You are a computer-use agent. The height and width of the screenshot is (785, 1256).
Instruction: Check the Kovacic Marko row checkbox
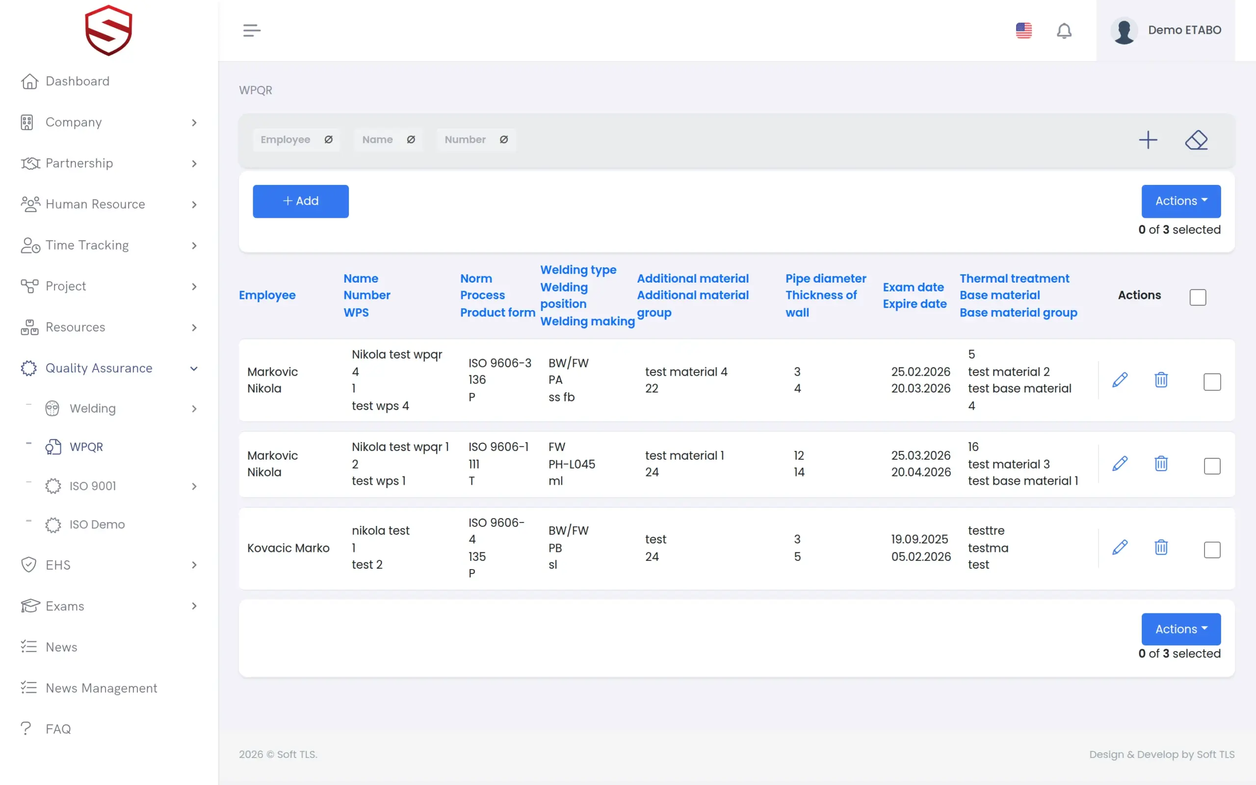(x=1212, y=549)
